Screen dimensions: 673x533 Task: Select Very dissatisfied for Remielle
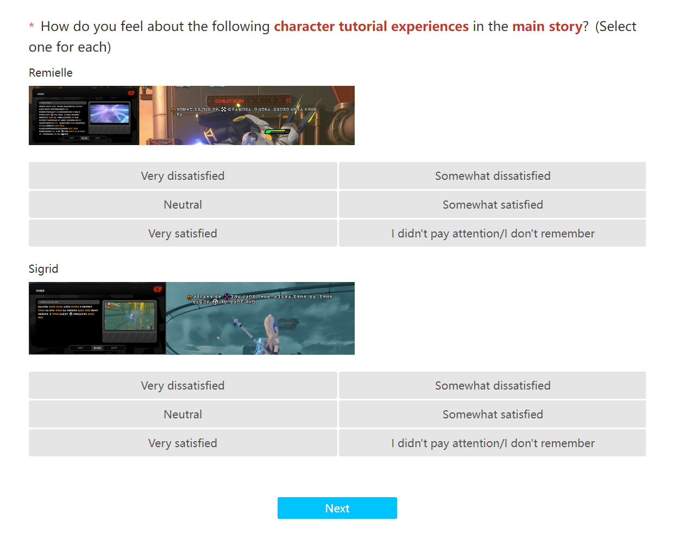pyautogui.click(x=183, y=175)
